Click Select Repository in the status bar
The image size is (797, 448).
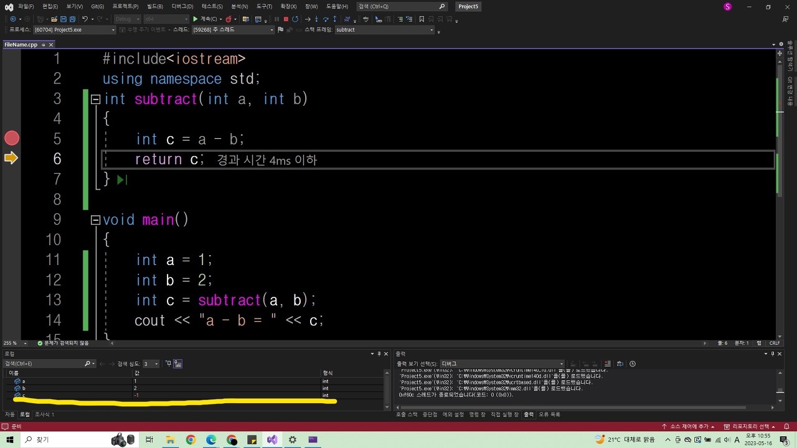point(750,426)
